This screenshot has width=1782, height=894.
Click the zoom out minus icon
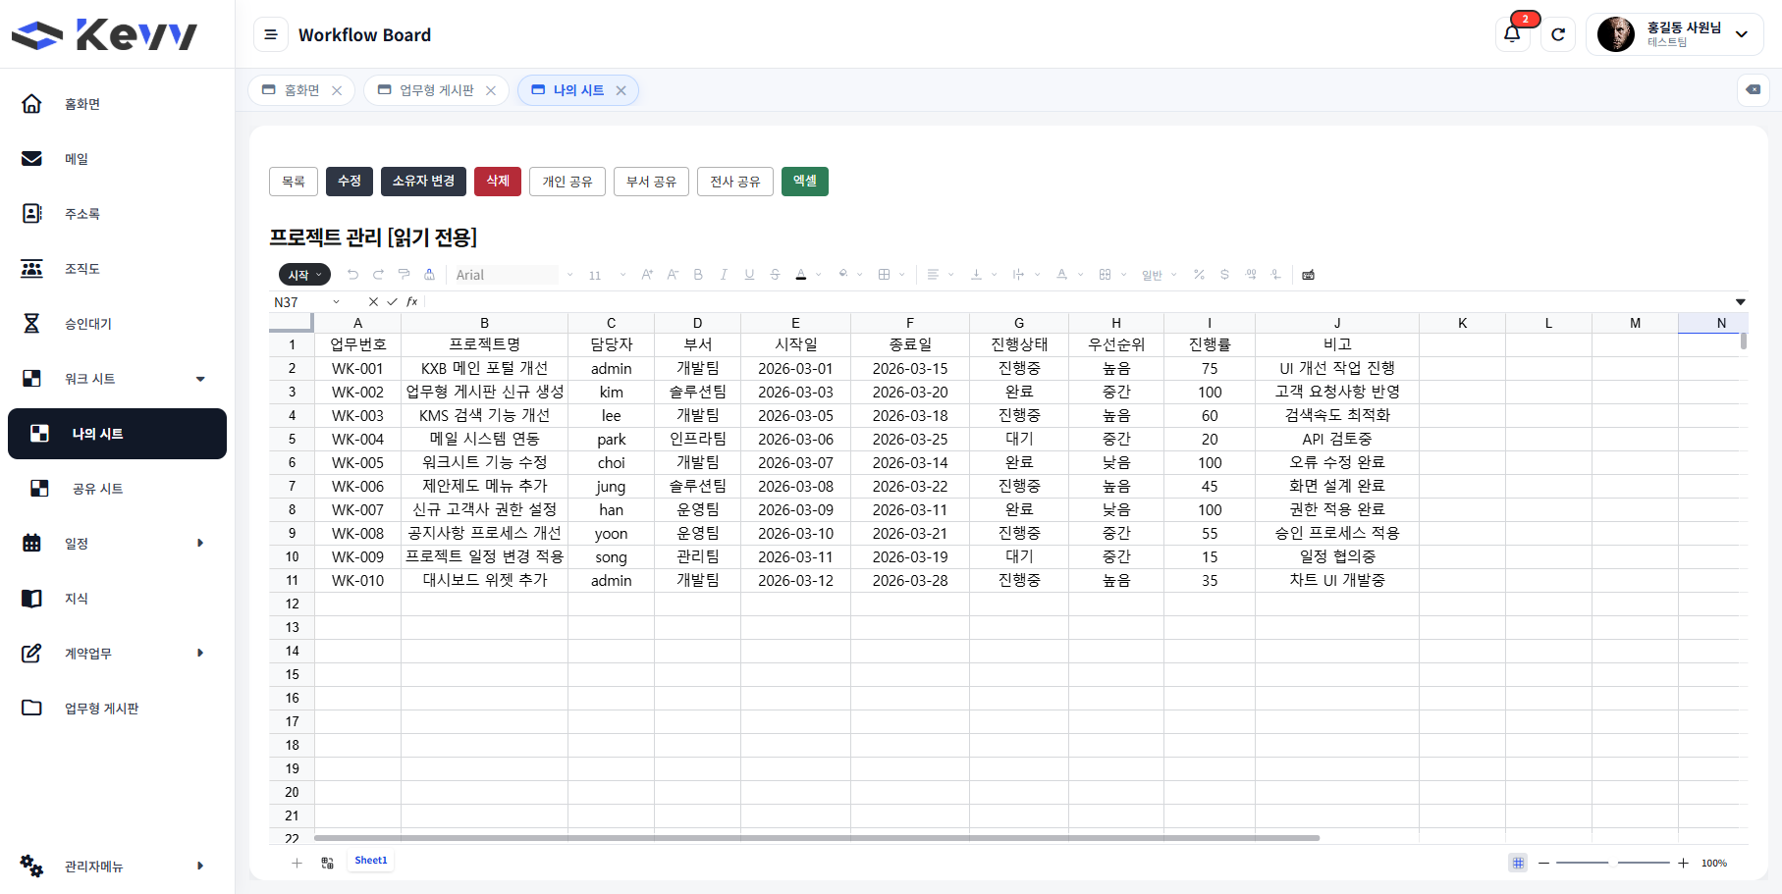coord(1543,863)
